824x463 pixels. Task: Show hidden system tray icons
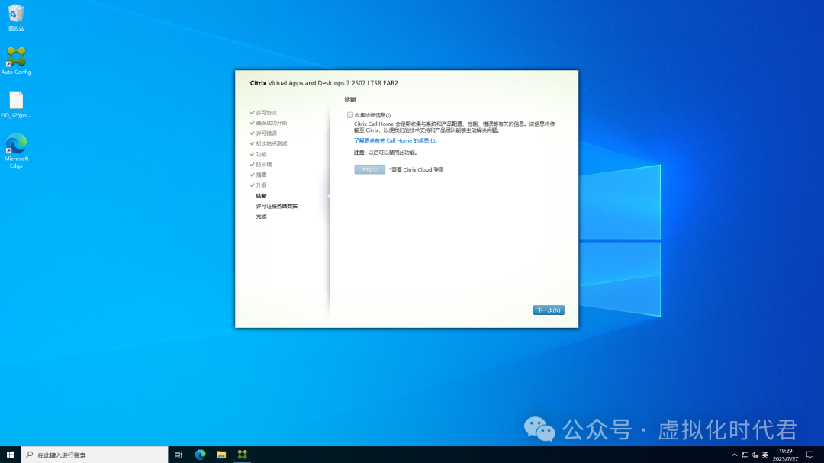[734, 455]
